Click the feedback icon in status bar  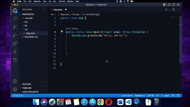tap(173, 95)
